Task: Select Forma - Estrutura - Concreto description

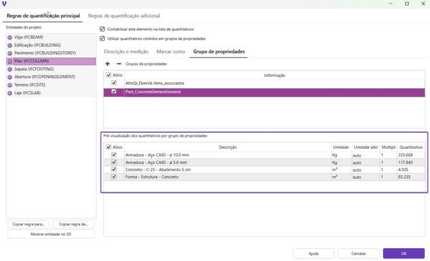Action: (151, 177)
